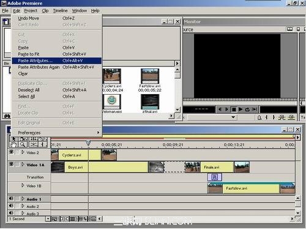Click the Loop button in Monitor
306x229 pixels.
247,109
